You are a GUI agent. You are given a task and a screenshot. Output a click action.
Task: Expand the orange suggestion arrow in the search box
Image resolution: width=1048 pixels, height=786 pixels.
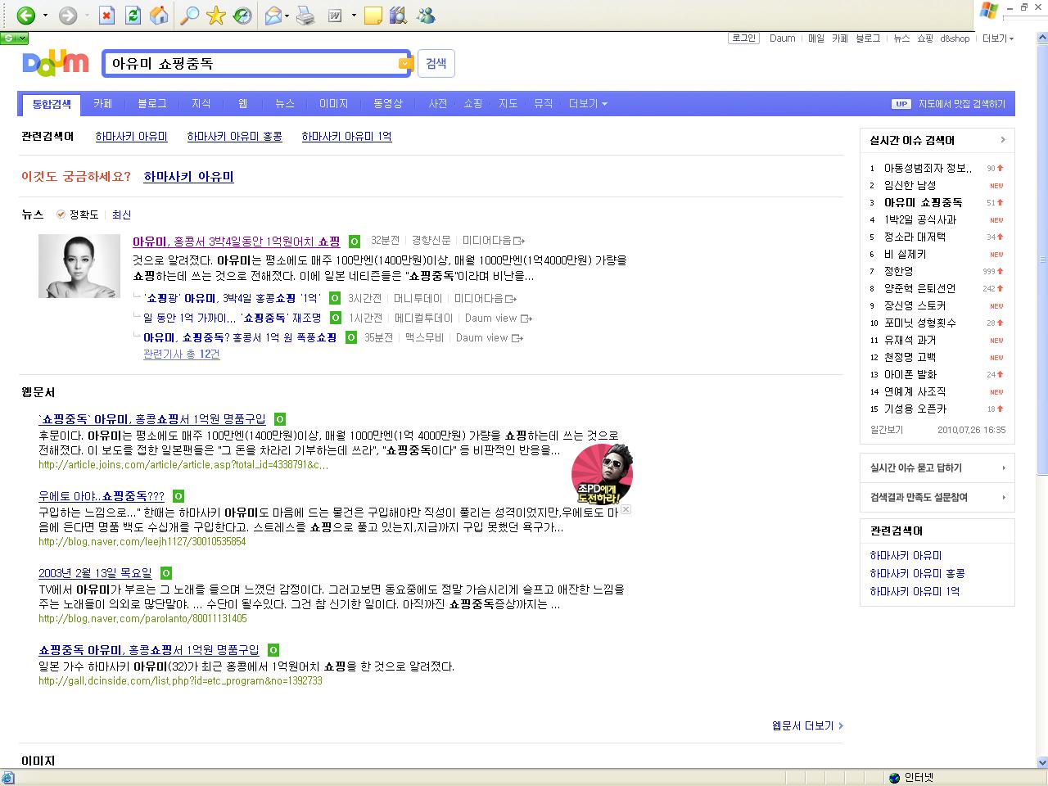pos(404,64)
